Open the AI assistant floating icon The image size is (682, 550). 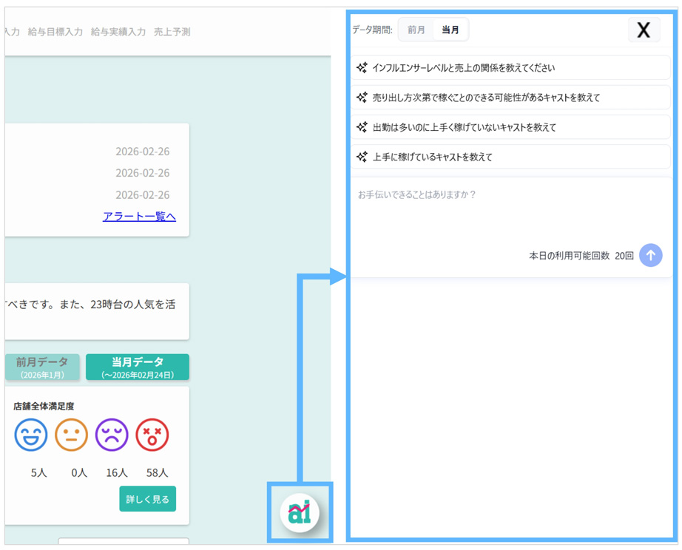coord(300,512)
